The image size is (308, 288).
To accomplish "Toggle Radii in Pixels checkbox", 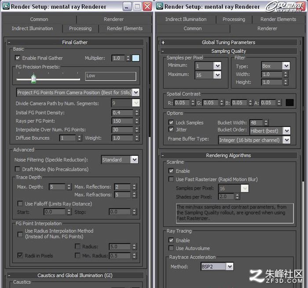I will (x=20, y=255).
